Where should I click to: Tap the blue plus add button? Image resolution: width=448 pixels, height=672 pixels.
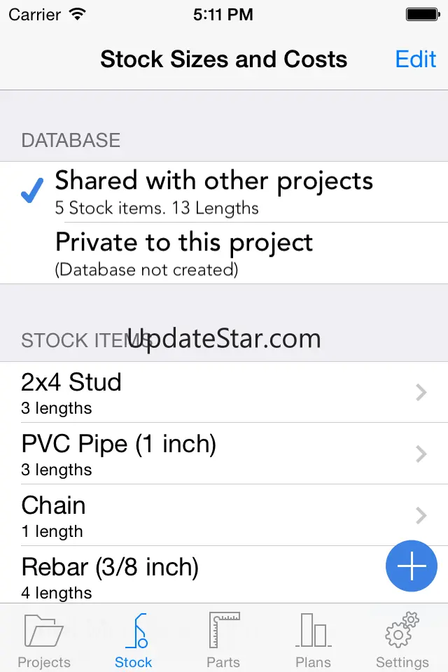(x=412, y=568)
